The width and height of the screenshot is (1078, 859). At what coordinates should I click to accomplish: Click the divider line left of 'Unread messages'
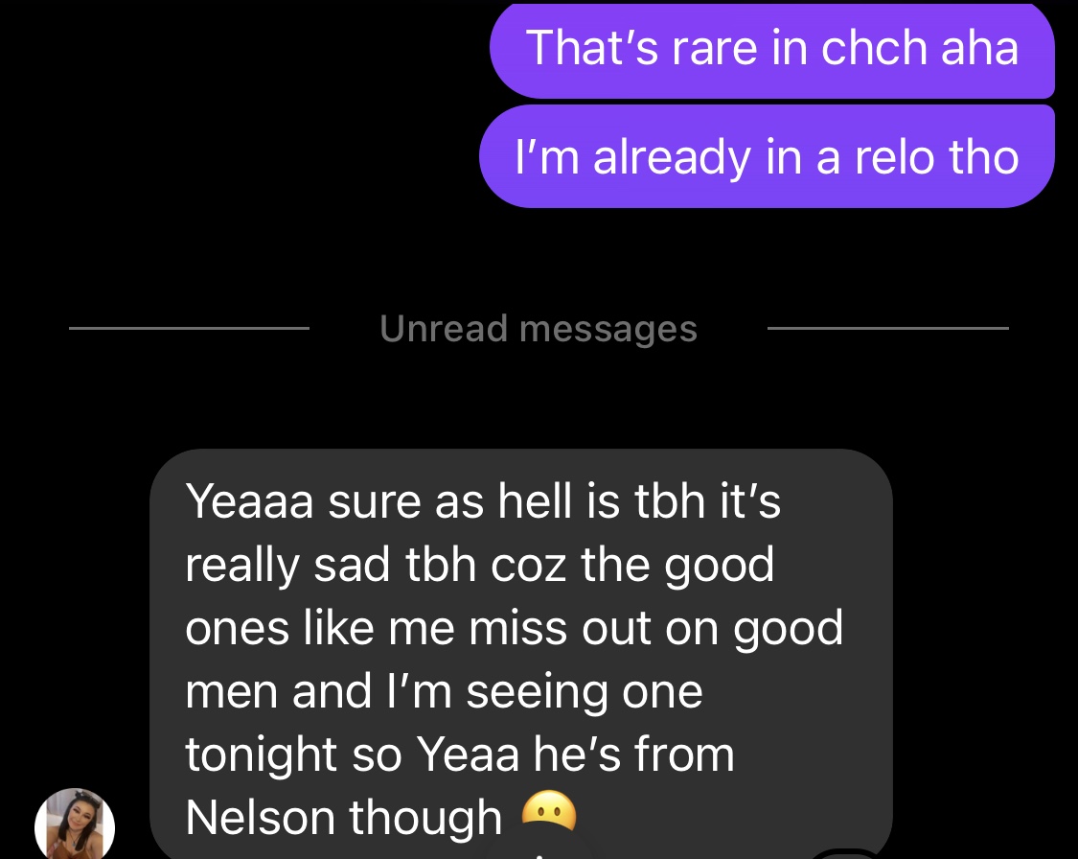pyautogui.click(x=189, y=328)
